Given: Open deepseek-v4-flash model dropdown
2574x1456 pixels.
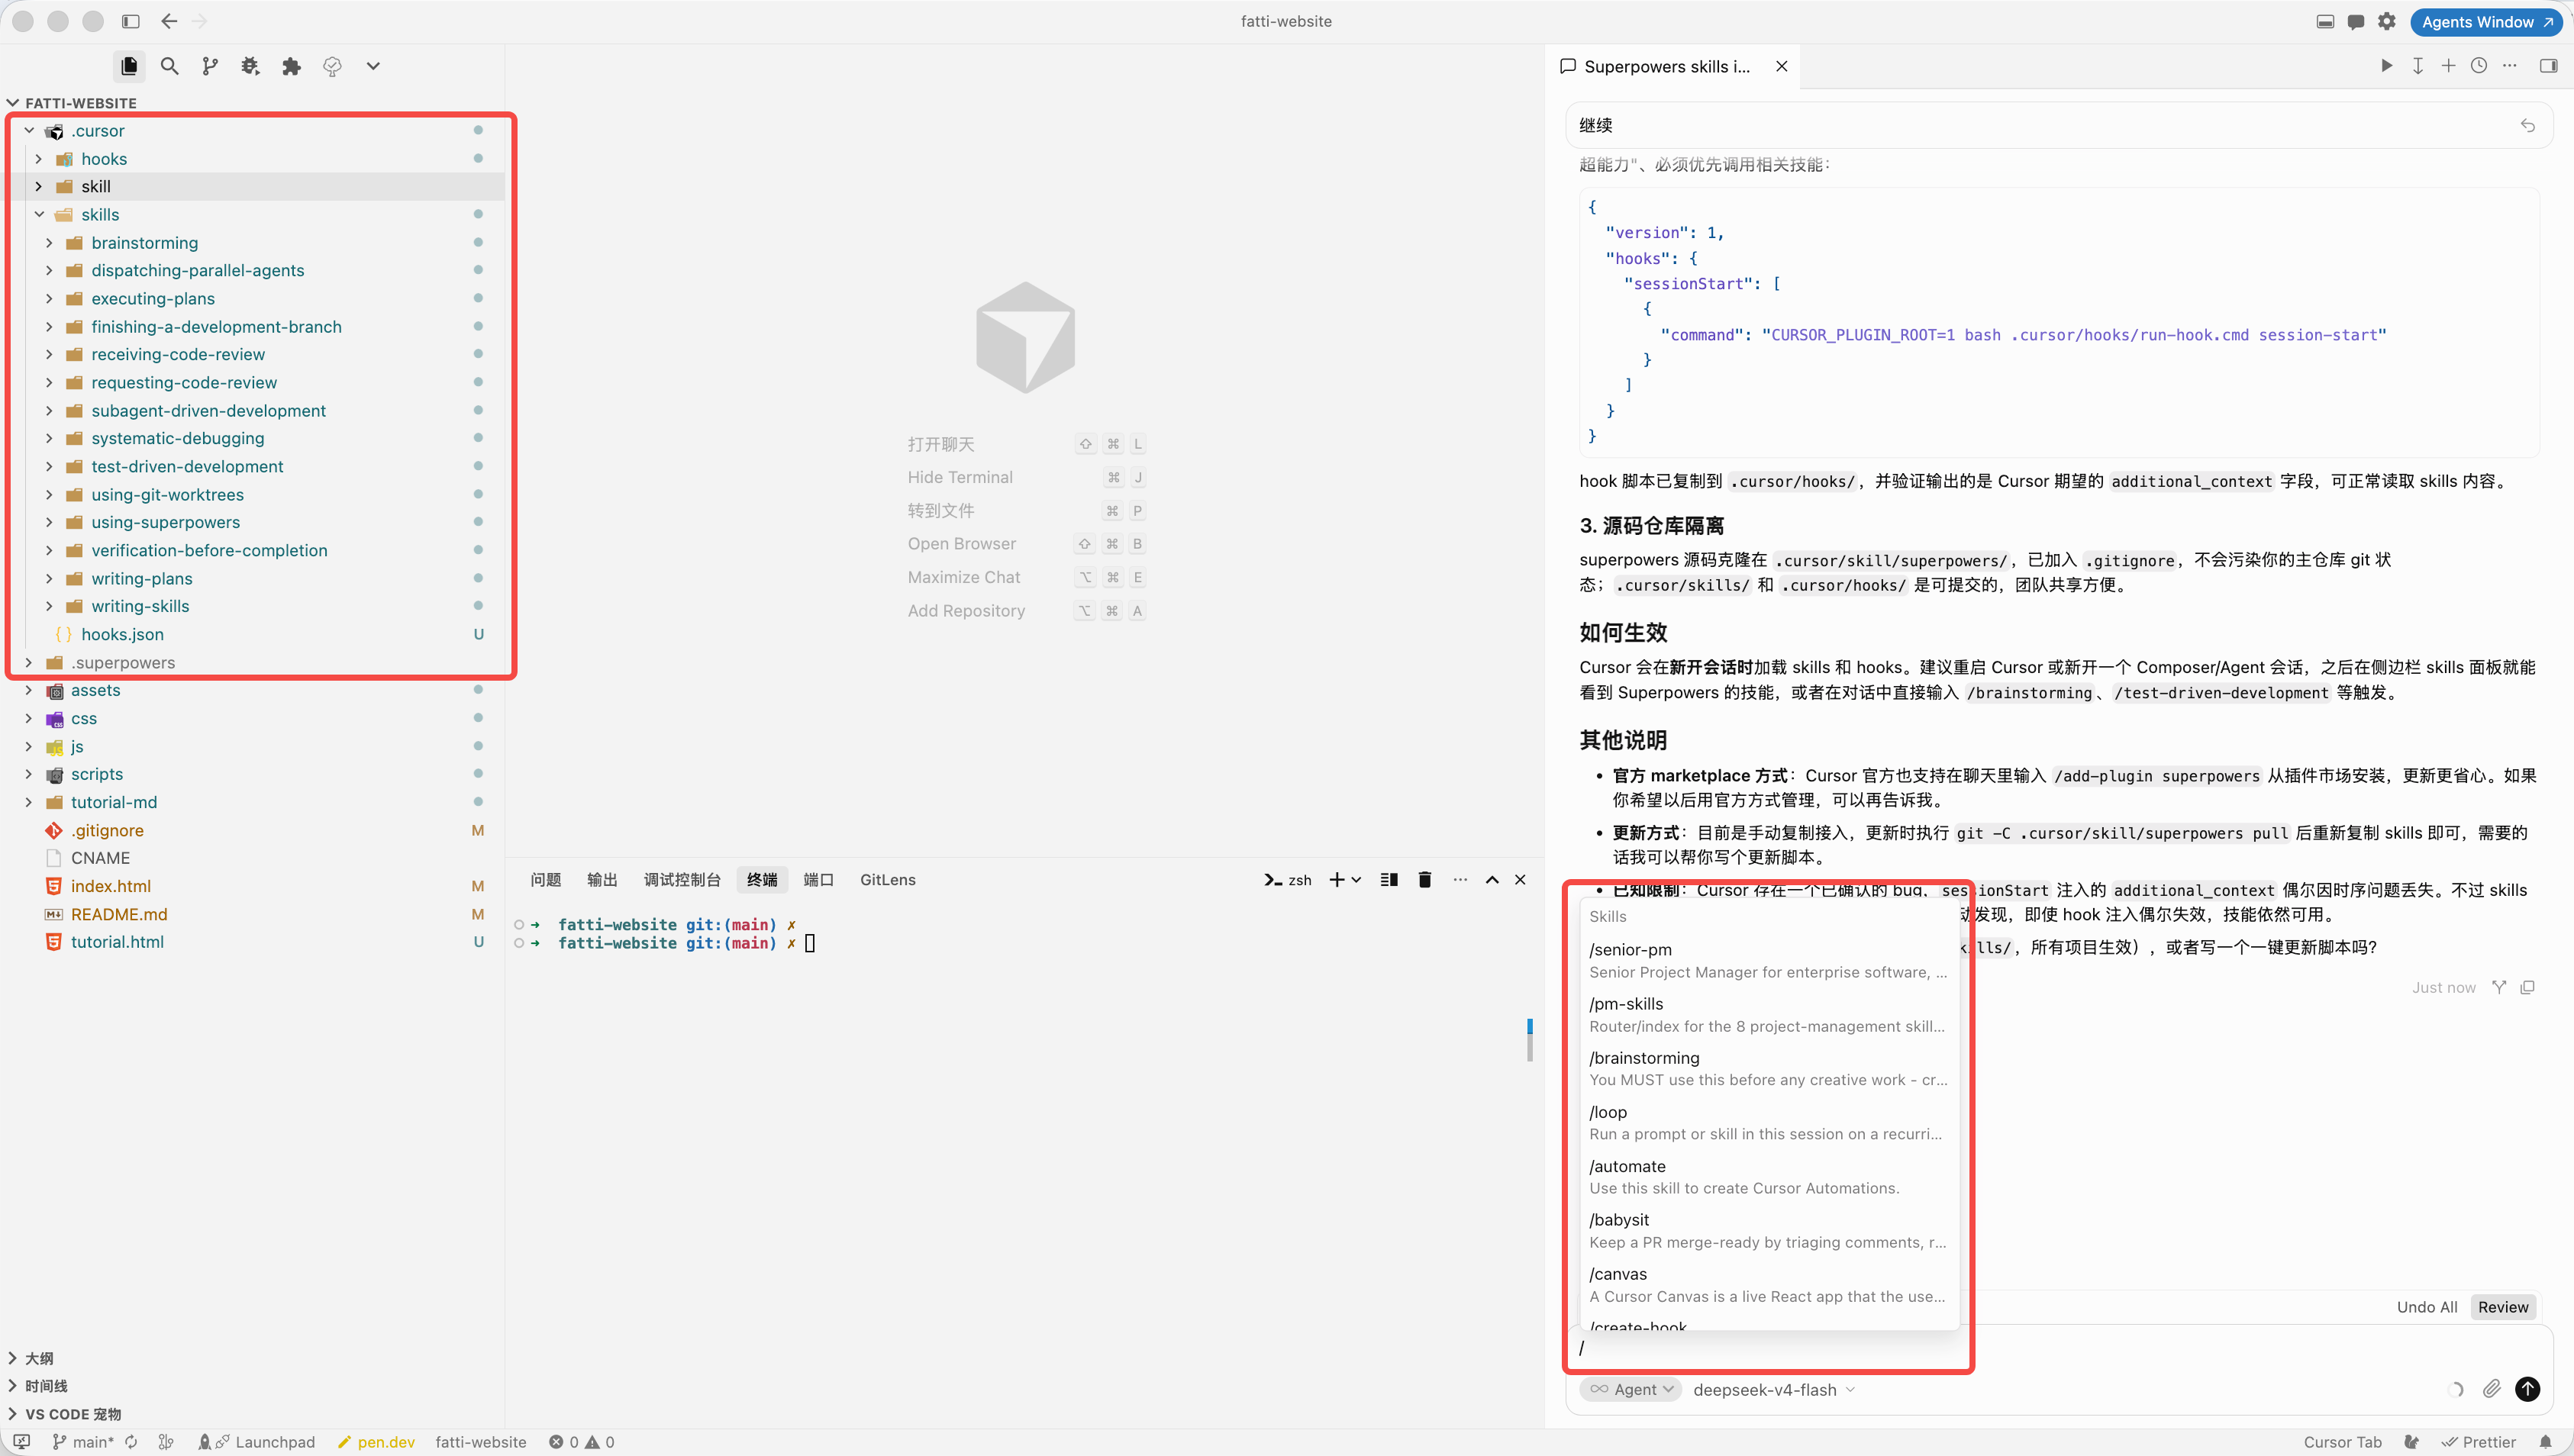Looking at the screenshot, I should 1774,1389.
